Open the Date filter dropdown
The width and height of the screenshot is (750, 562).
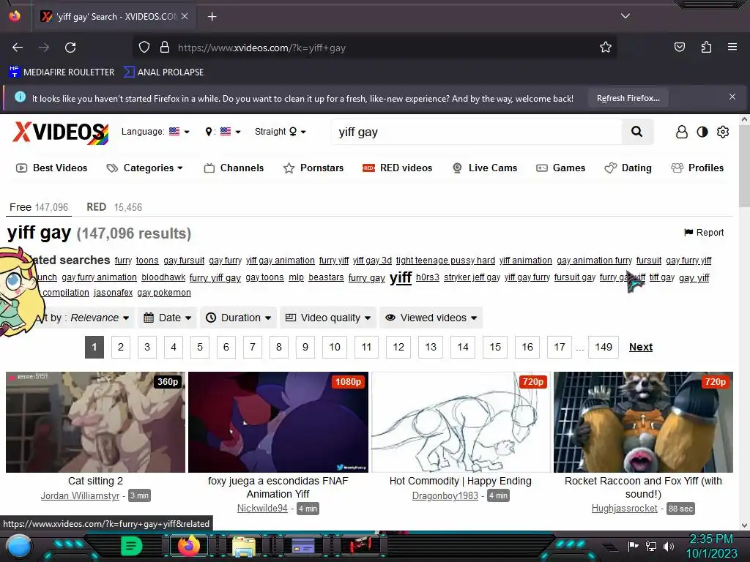point(168,318)
